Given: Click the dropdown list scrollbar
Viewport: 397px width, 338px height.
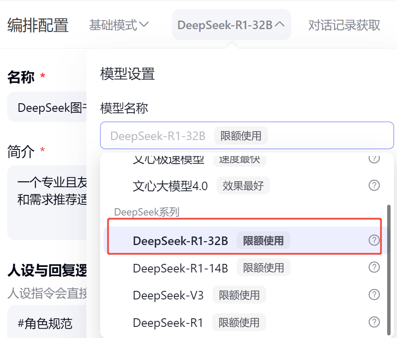Looking at the screenshot, I should 388,270.
